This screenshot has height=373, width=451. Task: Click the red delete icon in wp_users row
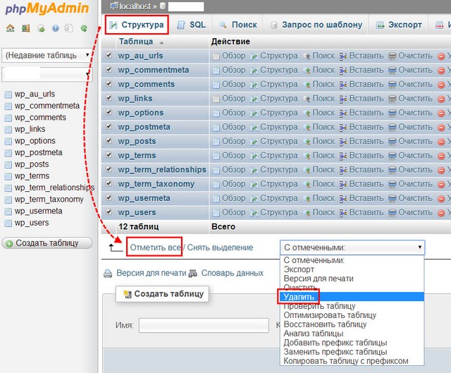pos(441,213)
